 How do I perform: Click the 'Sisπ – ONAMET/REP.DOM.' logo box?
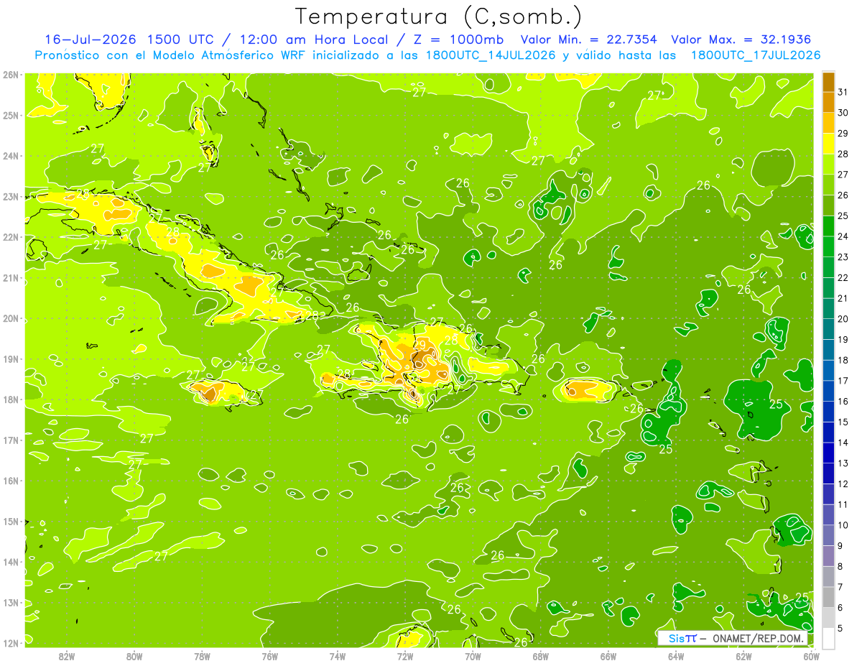[x=733, y=638]
